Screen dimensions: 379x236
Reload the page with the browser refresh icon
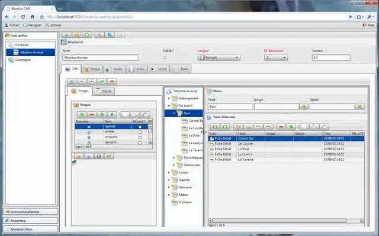(23, 17)
